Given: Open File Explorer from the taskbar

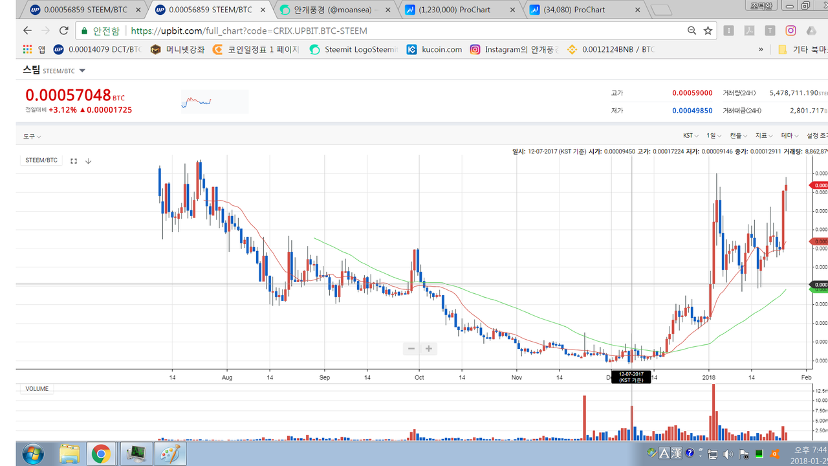Looking at the screenshot, I should point(69,454).
